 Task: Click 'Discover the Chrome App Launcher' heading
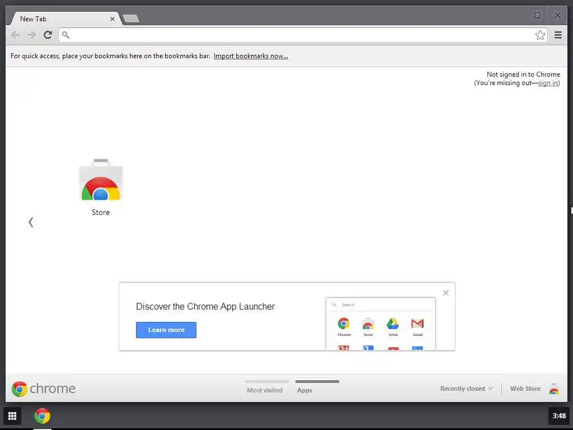205,306
